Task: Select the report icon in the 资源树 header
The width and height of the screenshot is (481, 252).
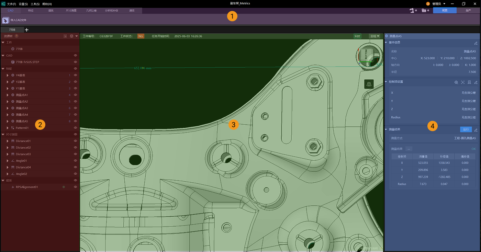Action: coord(65,36)
